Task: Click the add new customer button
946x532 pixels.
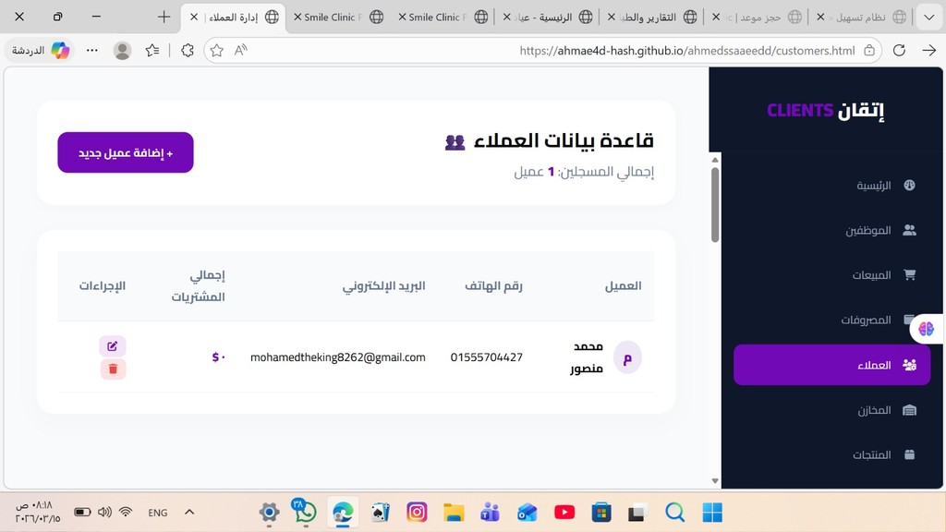Action: coord(126,152)
